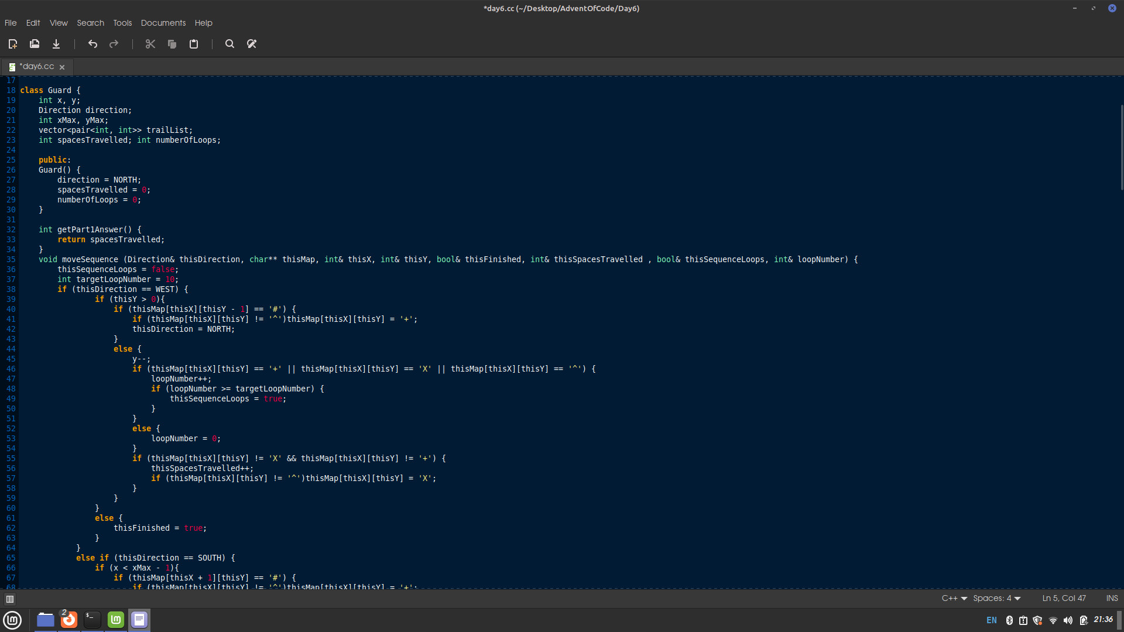Viewport: 1124px width, 632px height.
Task: Create a new document with toolbar icon
Action: pyautogui.click(x=13, y=44)
